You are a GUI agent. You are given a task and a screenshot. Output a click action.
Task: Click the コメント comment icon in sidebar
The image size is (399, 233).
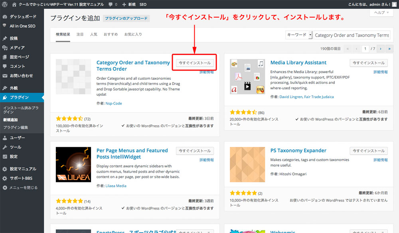(x=4, y=66)
